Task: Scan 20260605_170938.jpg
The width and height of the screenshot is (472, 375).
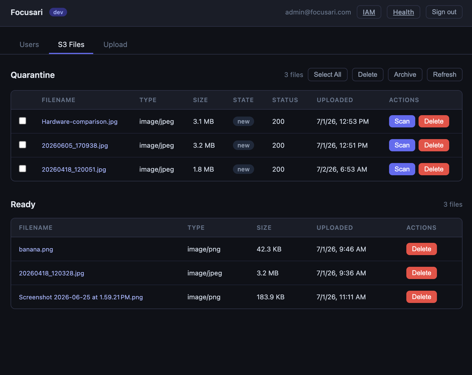Action: [x=402, y=145]
